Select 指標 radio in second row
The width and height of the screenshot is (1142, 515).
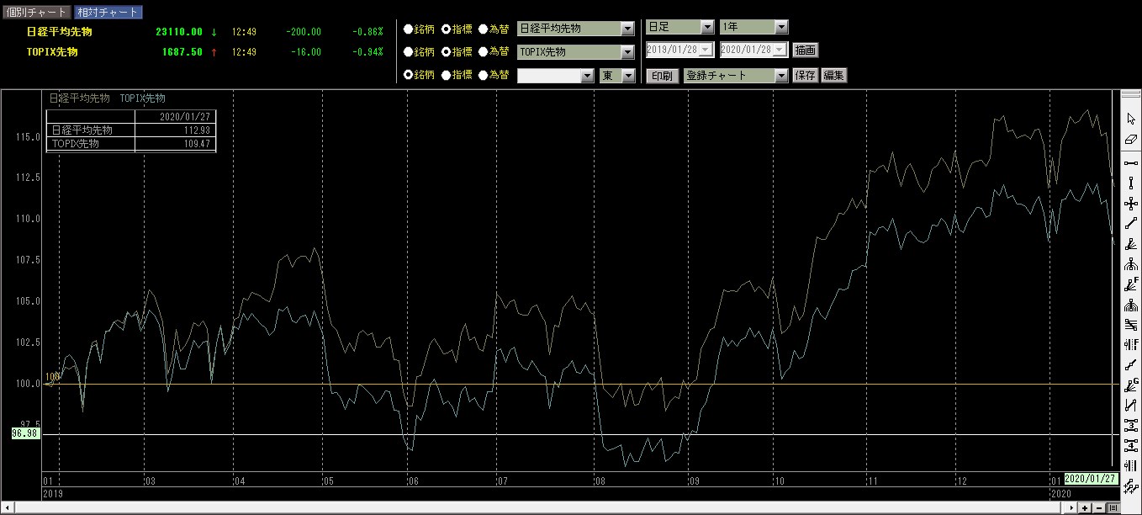446,51
